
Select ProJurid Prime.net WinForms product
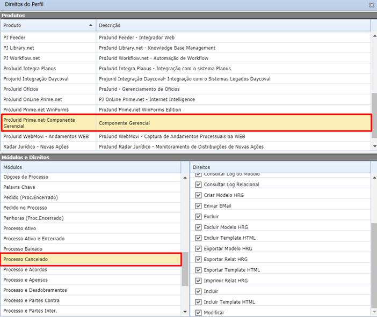[185, 110]
